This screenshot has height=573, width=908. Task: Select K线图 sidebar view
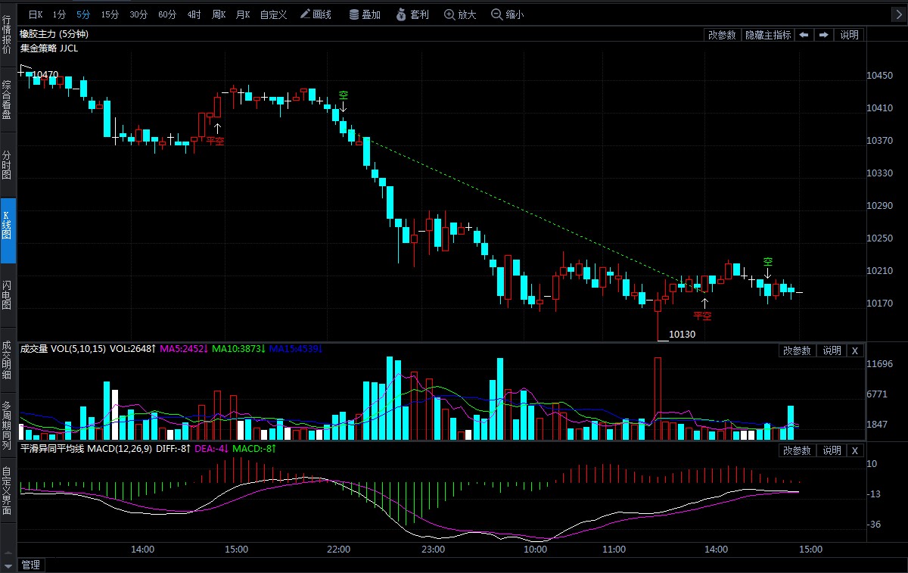tap(7, 231)
